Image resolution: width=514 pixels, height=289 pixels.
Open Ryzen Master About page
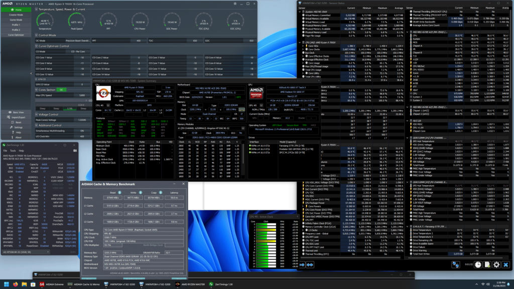point(16,137)
